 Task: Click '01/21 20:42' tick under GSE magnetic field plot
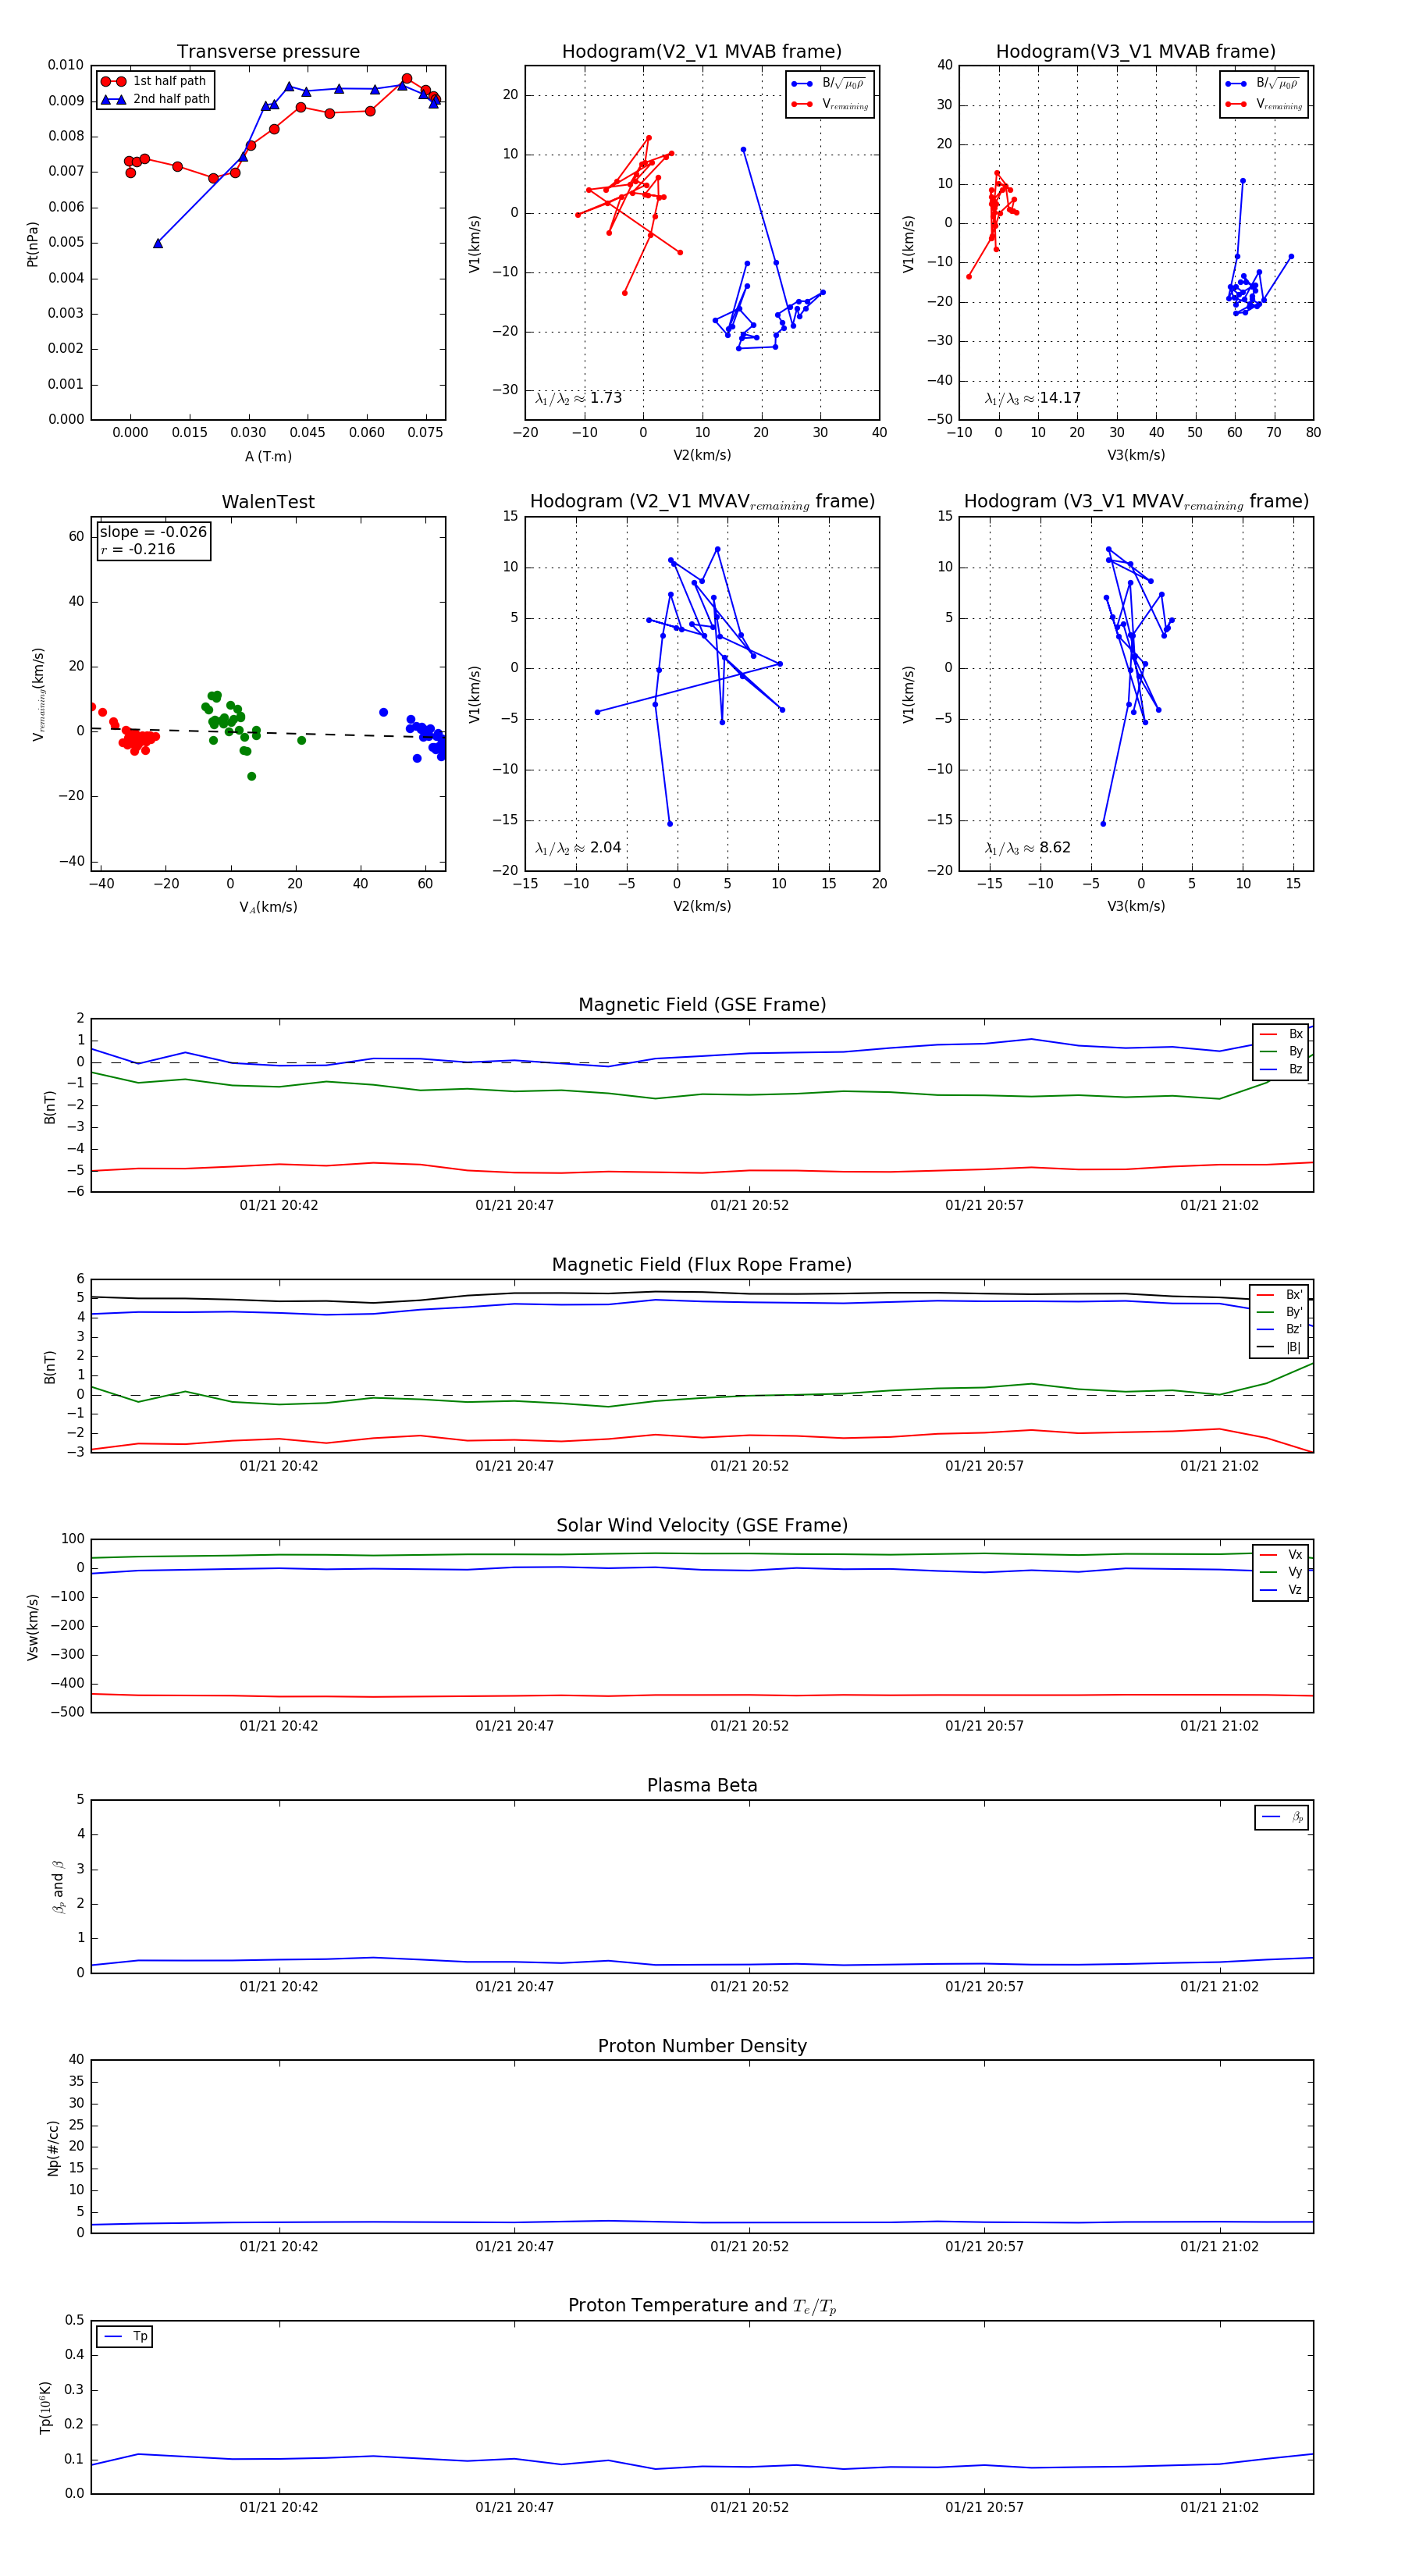point(279,1205)
